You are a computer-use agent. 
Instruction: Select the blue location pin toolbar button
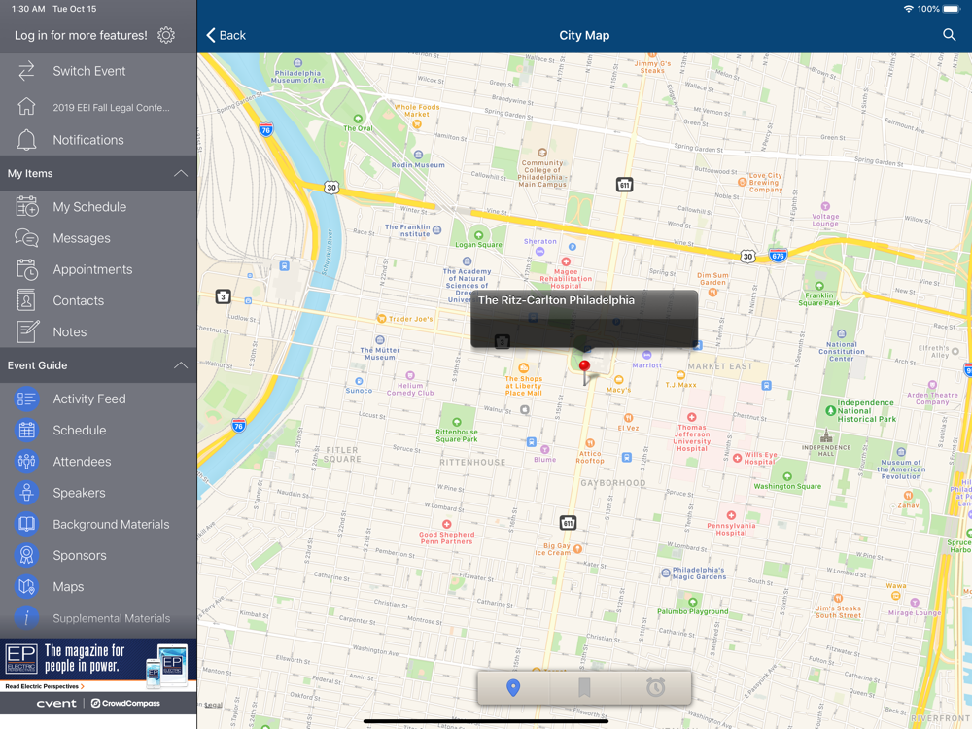click(512, 687)
